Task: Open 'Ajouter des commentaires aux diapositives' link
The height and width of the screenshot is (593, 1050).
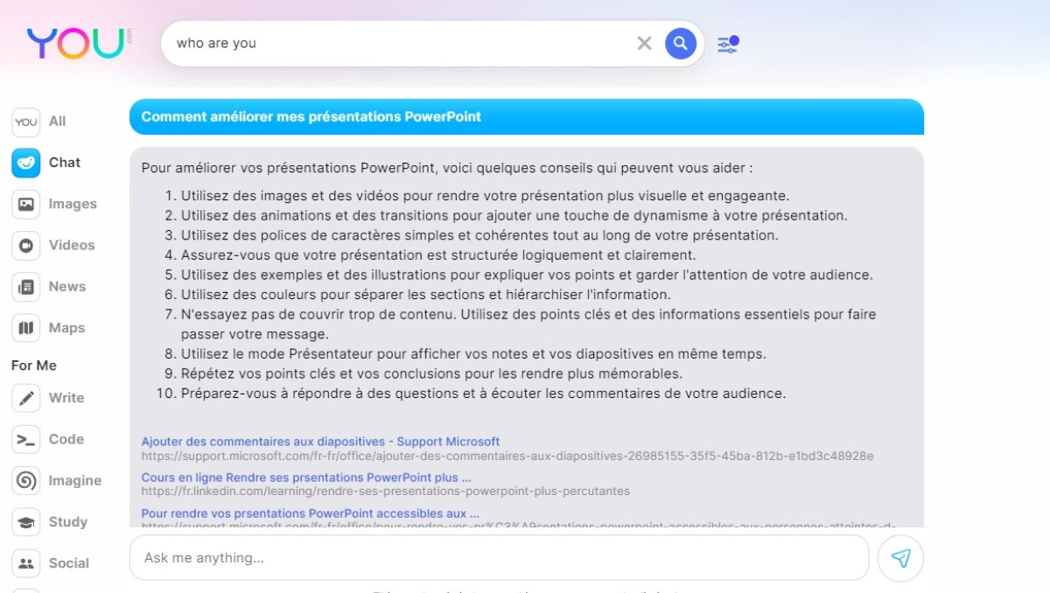Action: (x=320, y=442)
